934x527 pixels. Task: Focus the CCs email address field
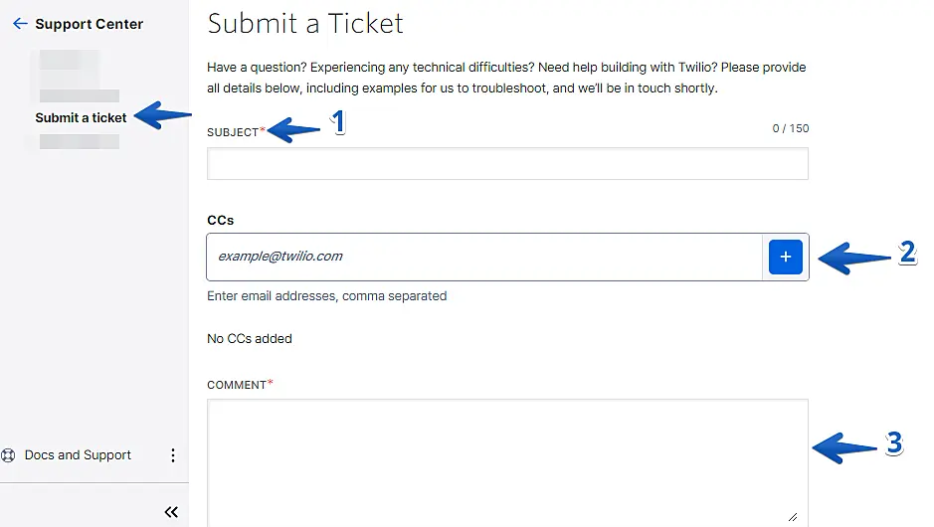tap(484, 257)
